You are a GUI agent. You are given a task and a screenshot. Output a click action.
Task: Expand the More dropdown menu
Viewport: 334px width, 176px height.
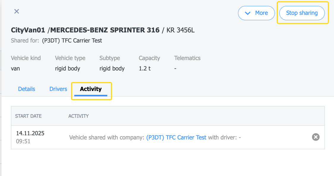256,13
